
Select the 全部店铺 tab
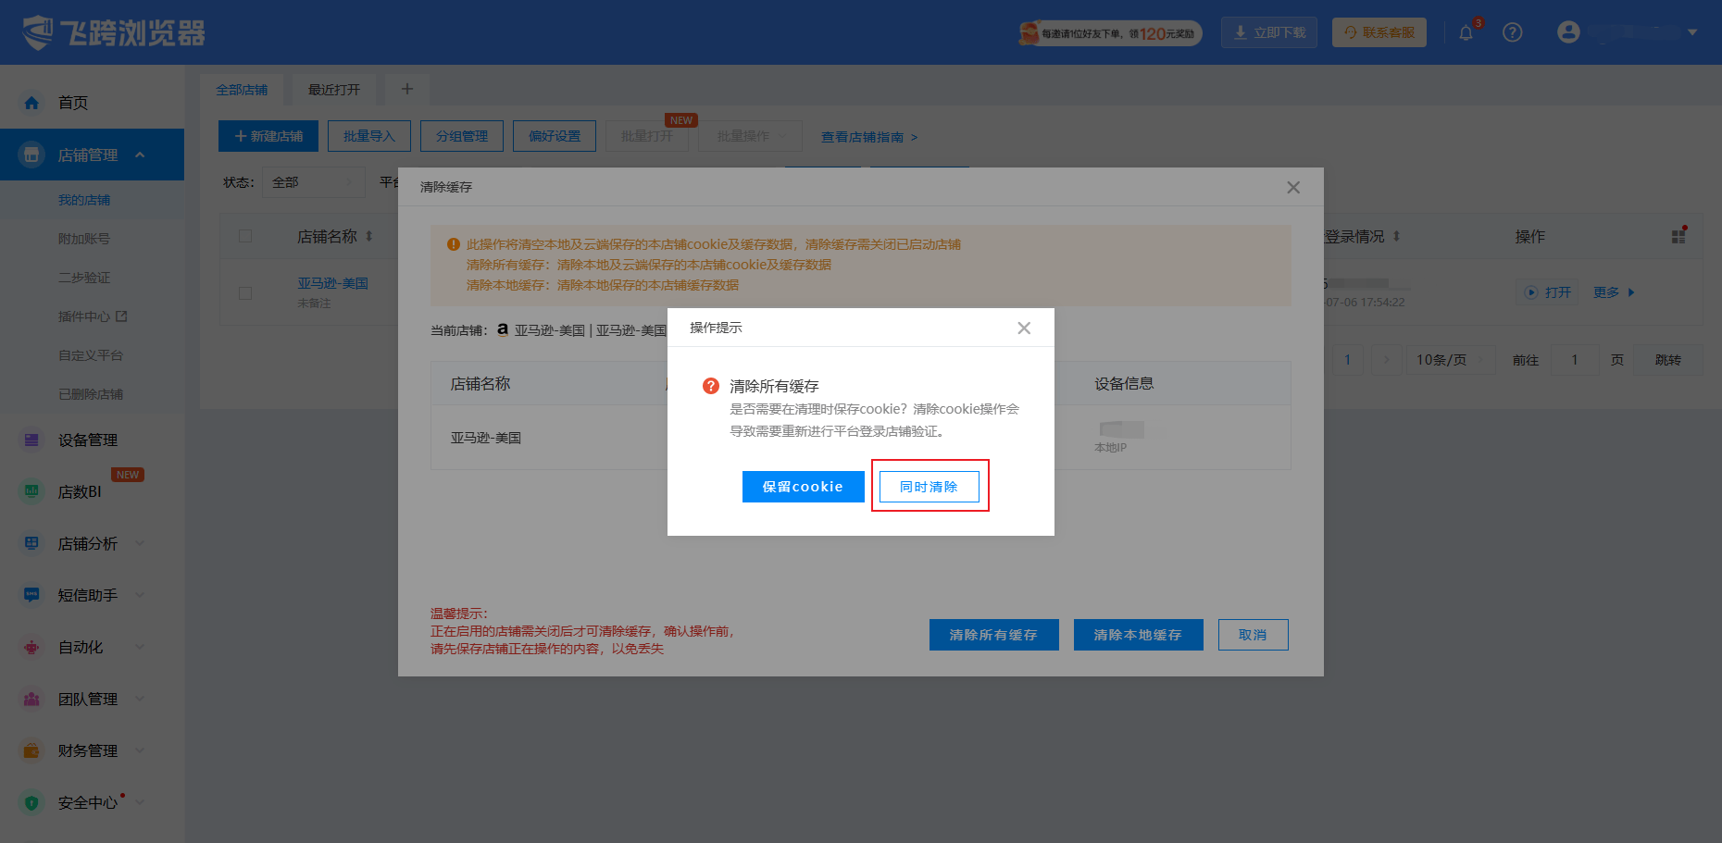pos(242,89)
